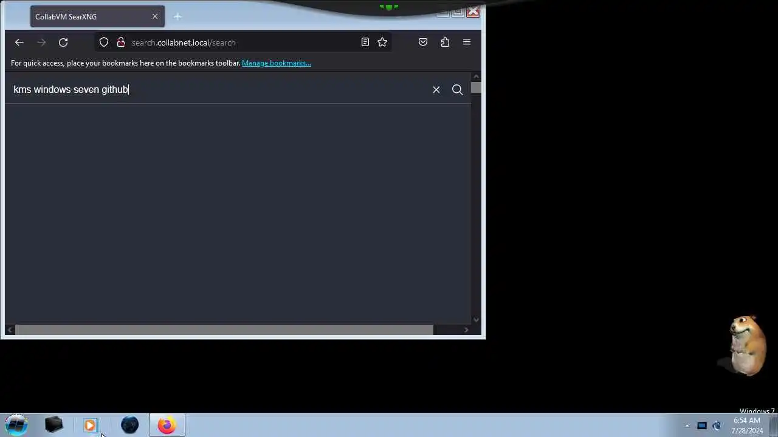This screenshot has height=437, width=778.
Task: Click the scroll right arrow
Action: pos(466,330)
